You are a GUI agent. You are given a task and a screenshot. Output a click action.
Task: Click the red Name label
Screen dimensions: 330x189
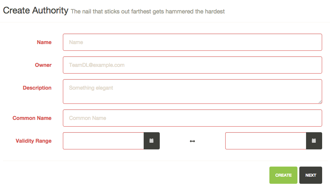coord(44,42)
